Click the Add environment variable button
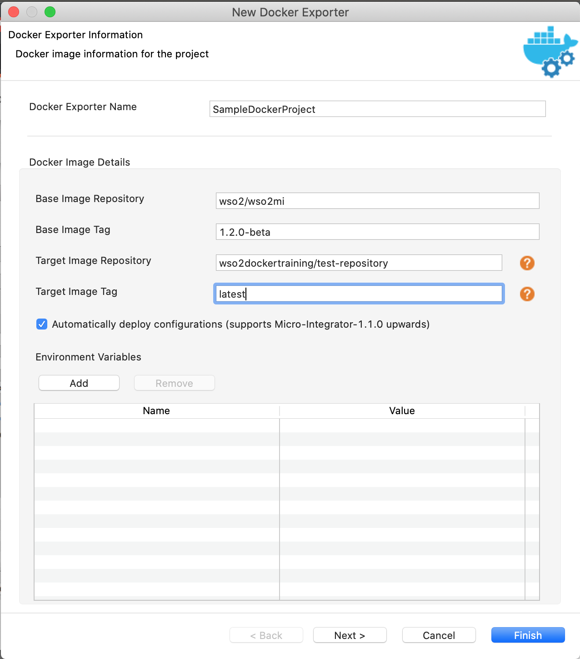The height and width of the screenshot is (659, 580). [x=79, y=383]
